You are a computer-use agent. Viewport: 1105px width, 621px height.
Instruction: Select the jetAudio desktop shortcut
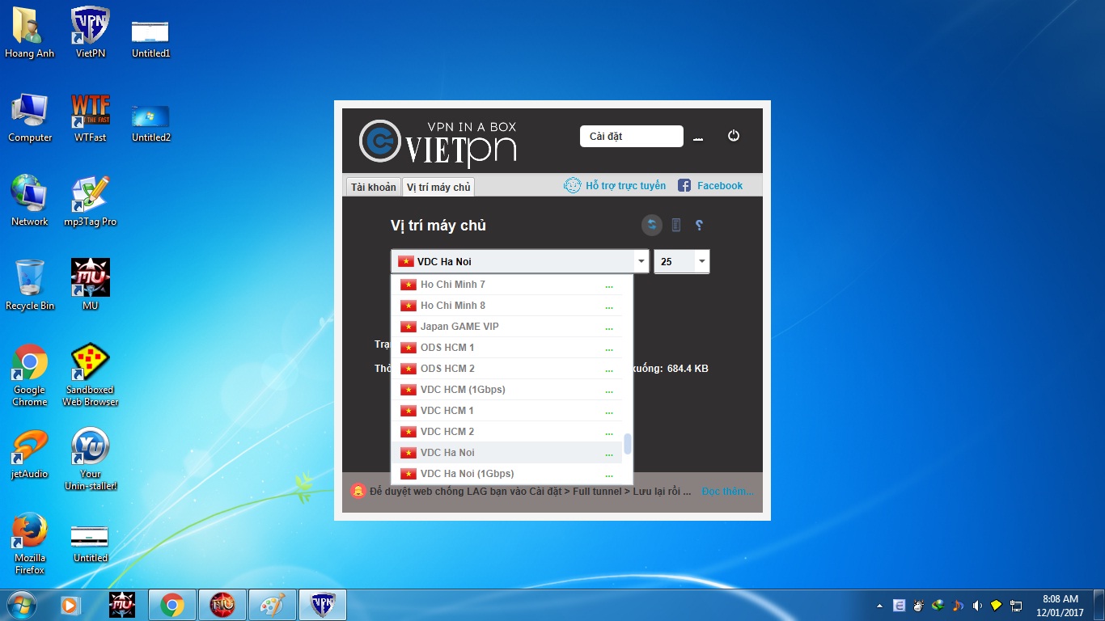point(30,454)
